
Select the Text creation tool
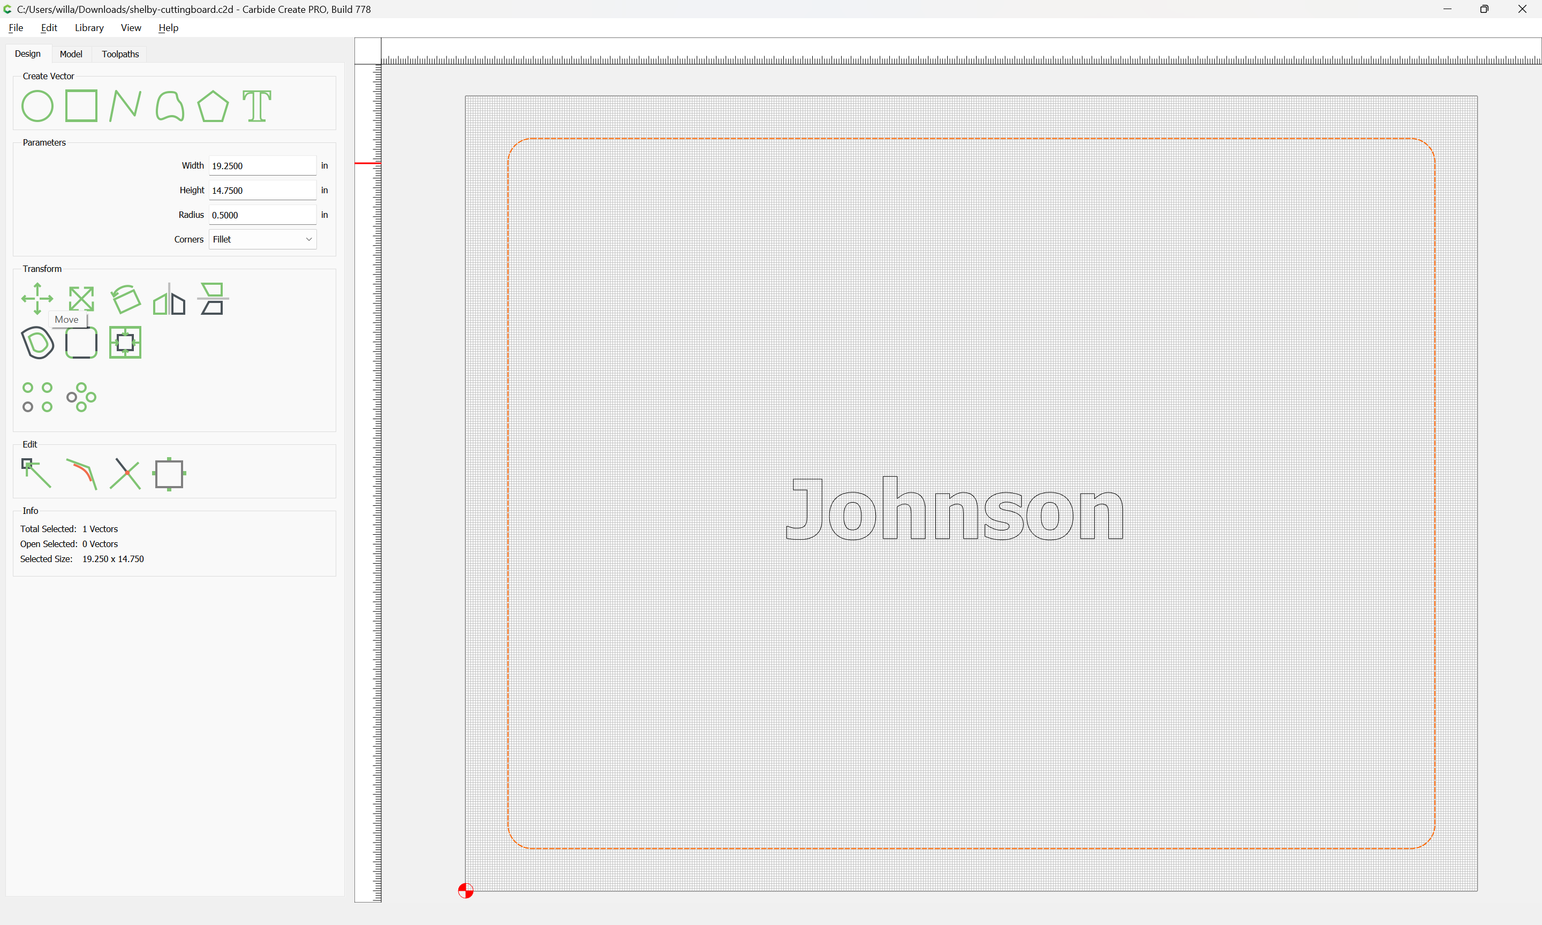tap(257, 106)
